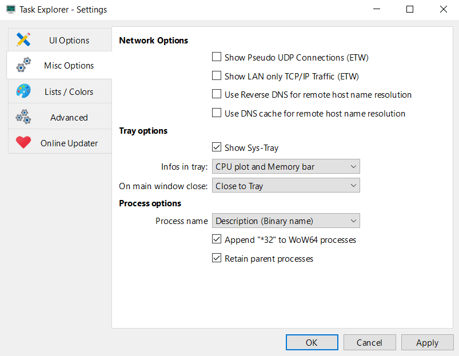Viewport: 459px width, 356px height.
Task: Cancel the settings dialog
Action: [369, 343]
